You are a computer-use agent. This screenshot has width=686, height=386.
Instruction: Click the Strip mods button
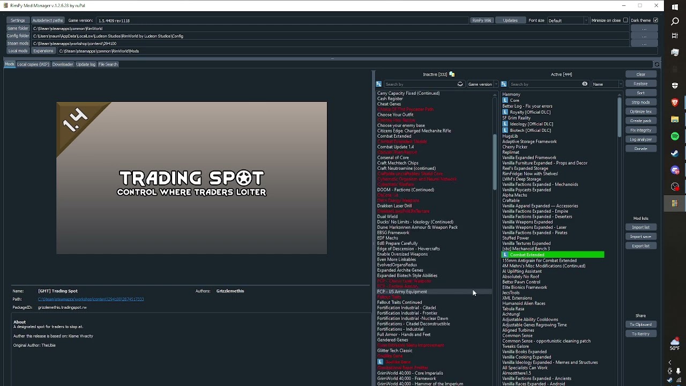(641, 102)
